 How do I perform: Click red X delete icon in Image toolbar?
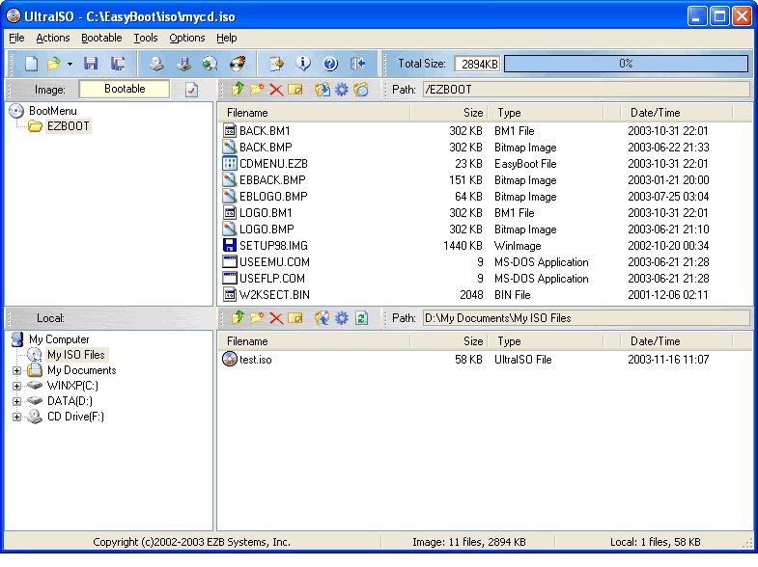point(276,90)
